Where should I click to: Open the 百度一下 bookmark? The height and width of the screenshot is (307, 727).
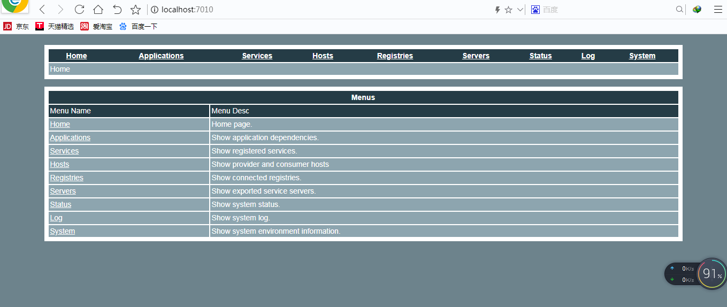pos(138,26)
